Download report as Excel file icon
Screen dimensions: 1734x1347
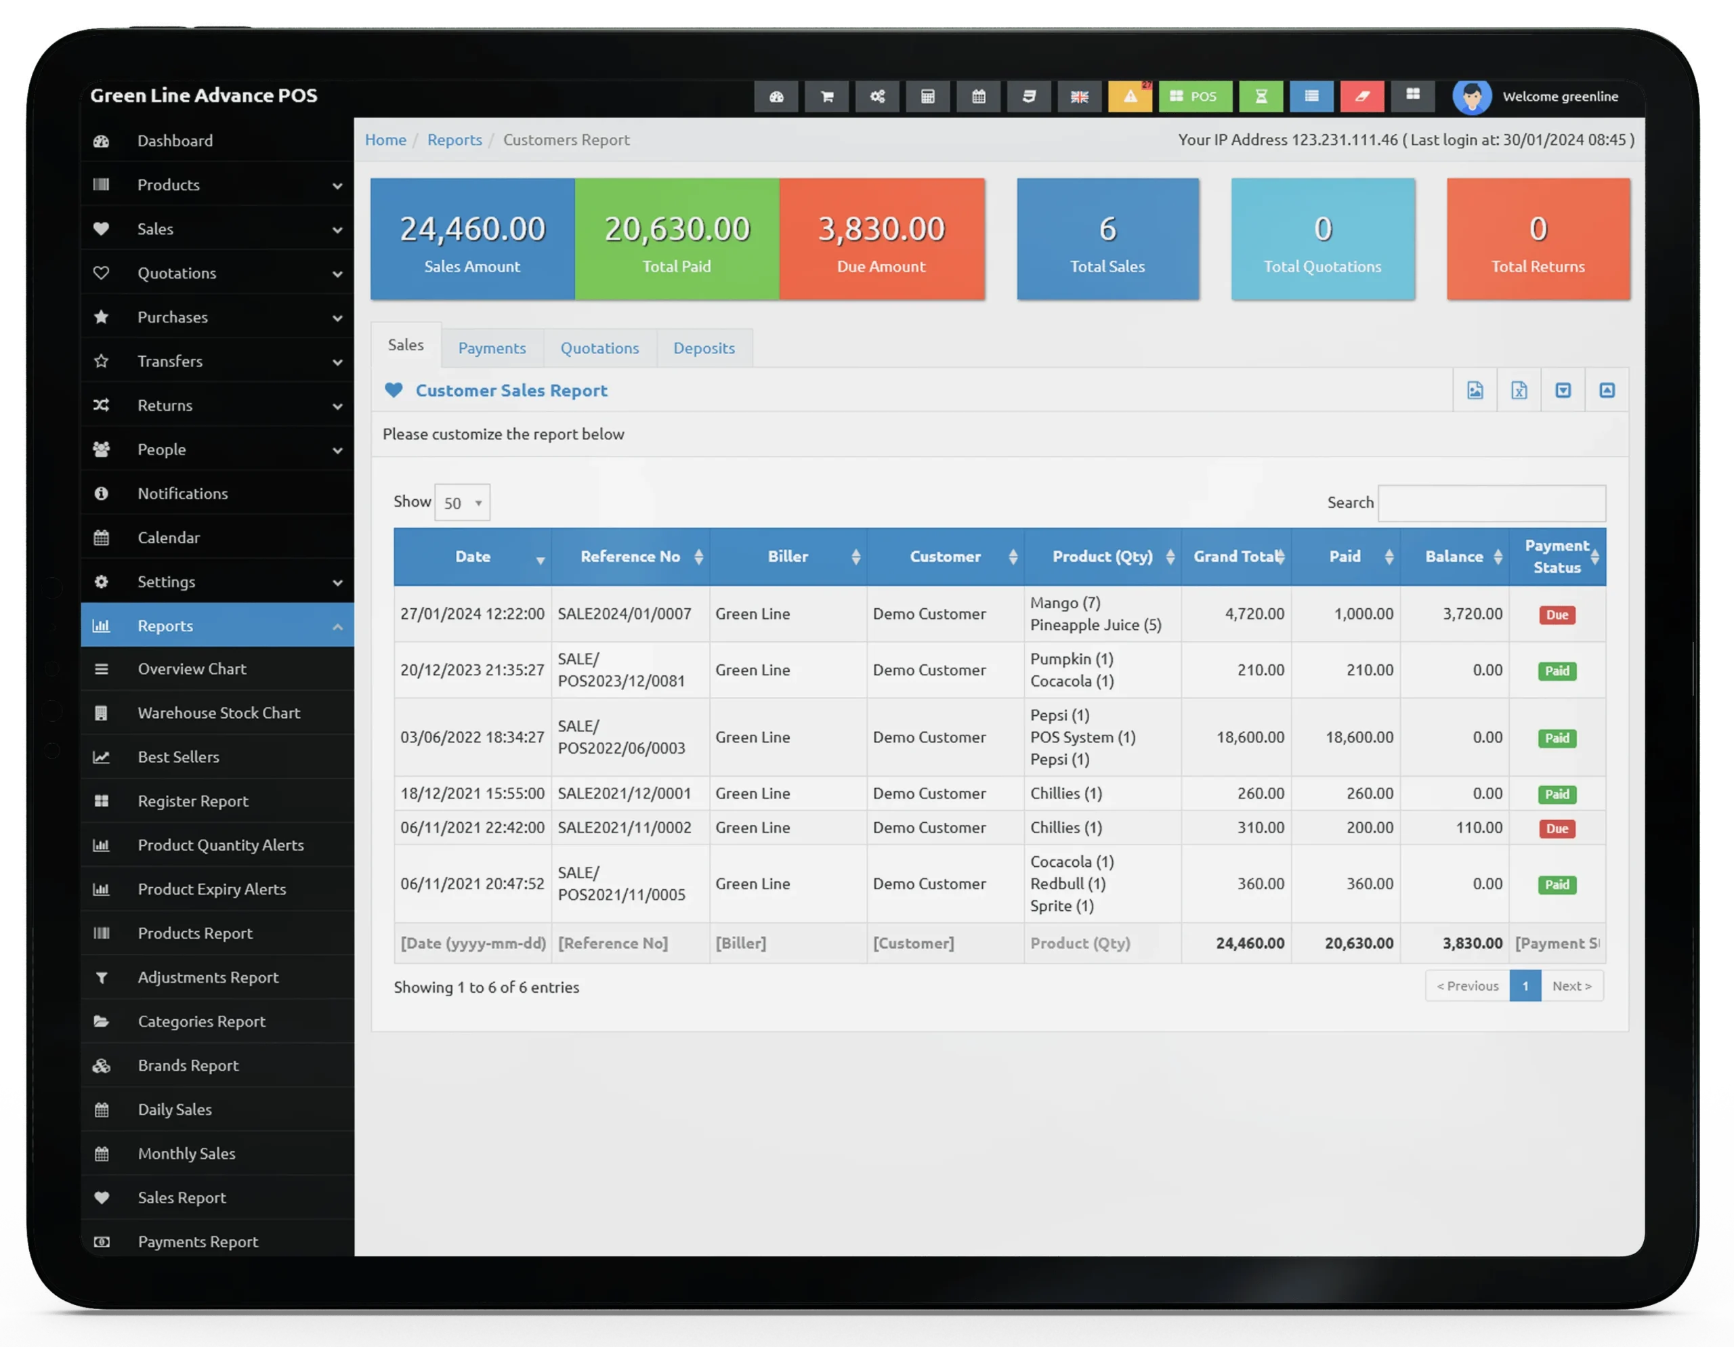pos(1518,389)
